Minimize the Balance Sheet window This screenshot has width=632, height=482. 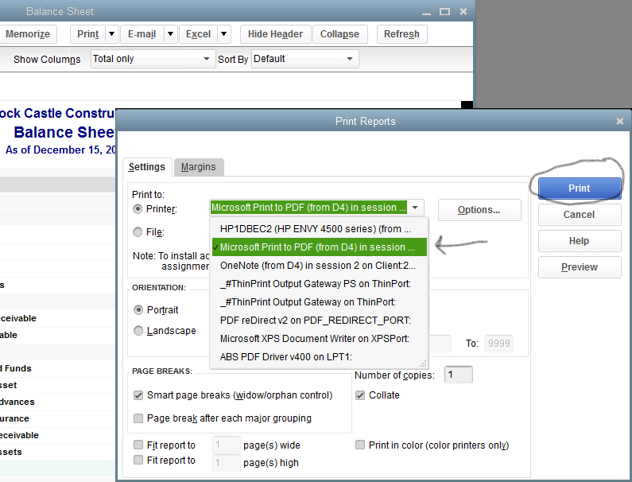coord(426,12)
